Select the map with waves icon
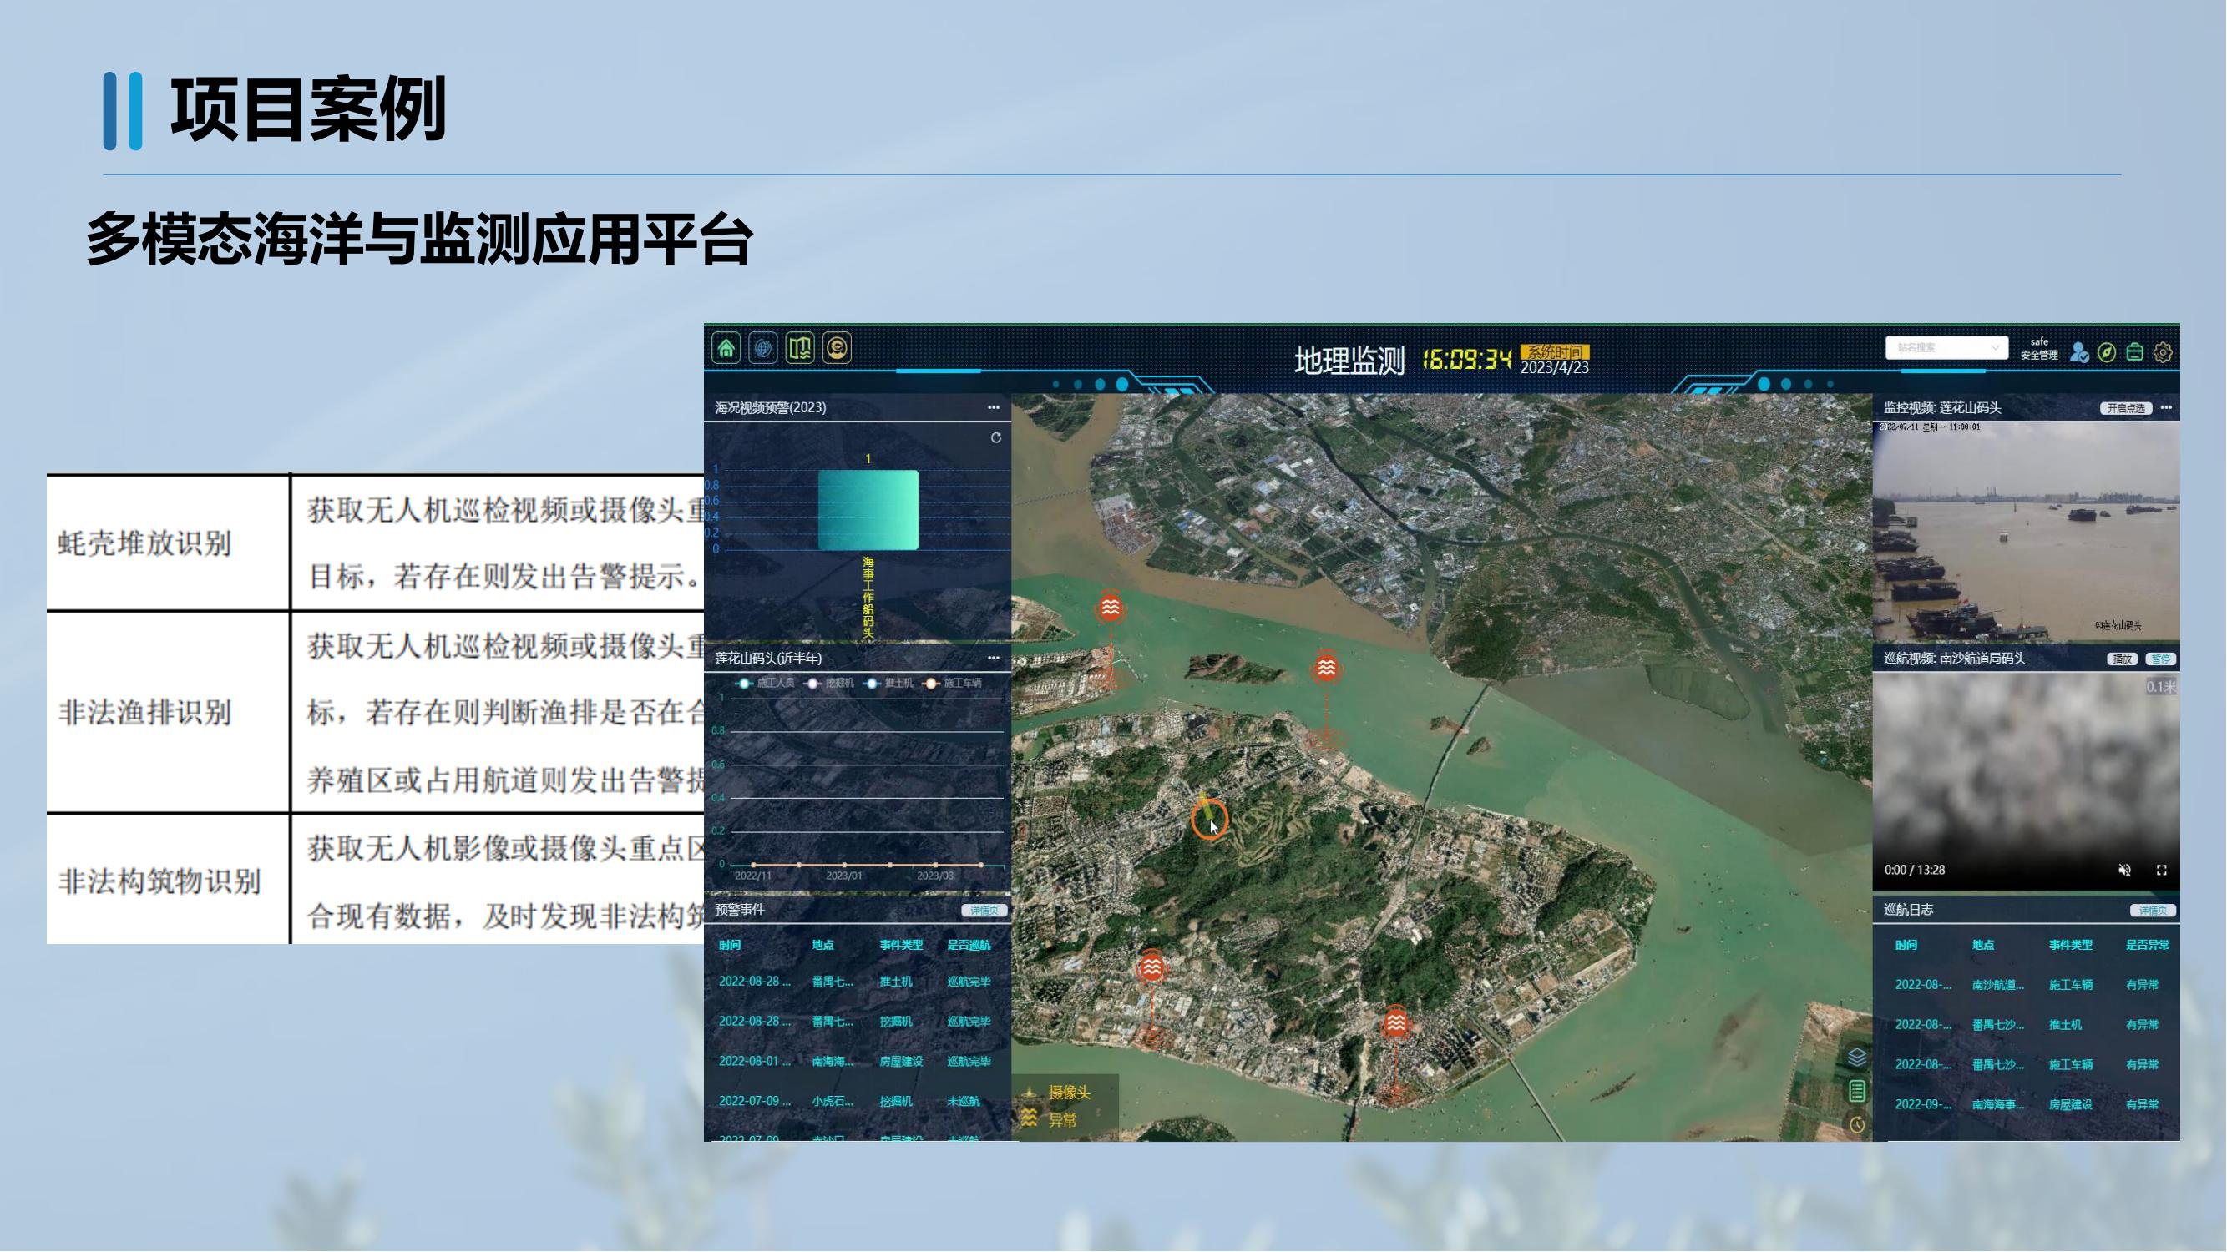This screenshot has height=1252, width=2227. [x=800, y=348]
